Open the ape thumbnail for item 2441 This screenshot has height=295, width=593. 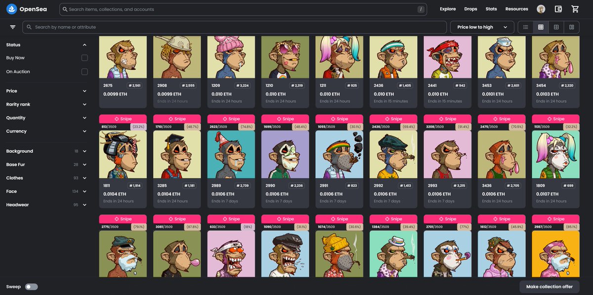coord(447,57)
